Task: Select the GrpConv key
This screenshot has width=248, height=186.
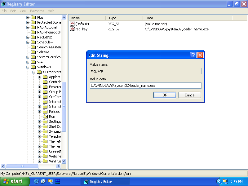Action: pyautogui.click(x=55, y=97)
